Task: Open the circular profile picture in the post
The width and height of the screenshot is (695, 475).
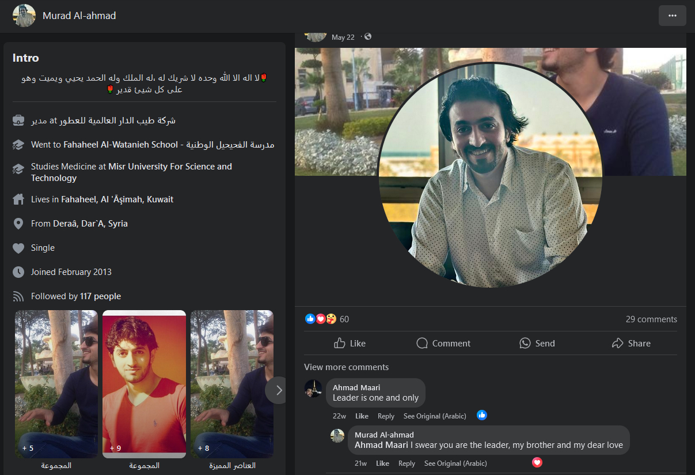Action: pos(490,175)
